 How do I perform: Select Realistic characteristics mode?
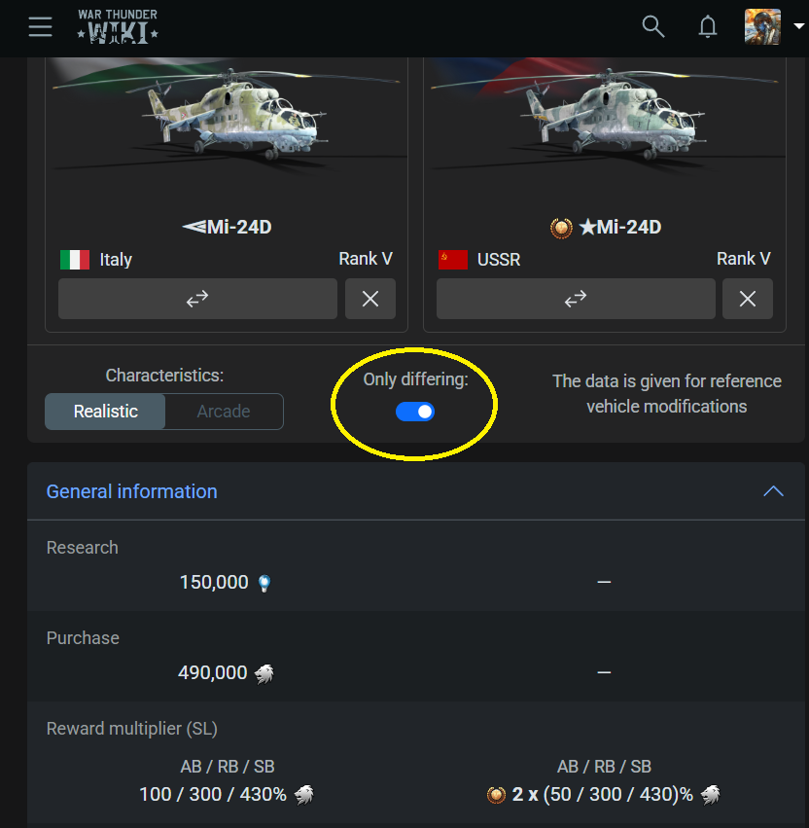point(106,412)
